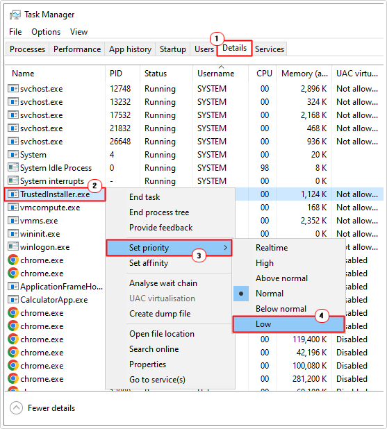Click the winlogon.exe process icon
This screenshot has height=429, width=387.
pyautogui.click(x=13, y=246)
